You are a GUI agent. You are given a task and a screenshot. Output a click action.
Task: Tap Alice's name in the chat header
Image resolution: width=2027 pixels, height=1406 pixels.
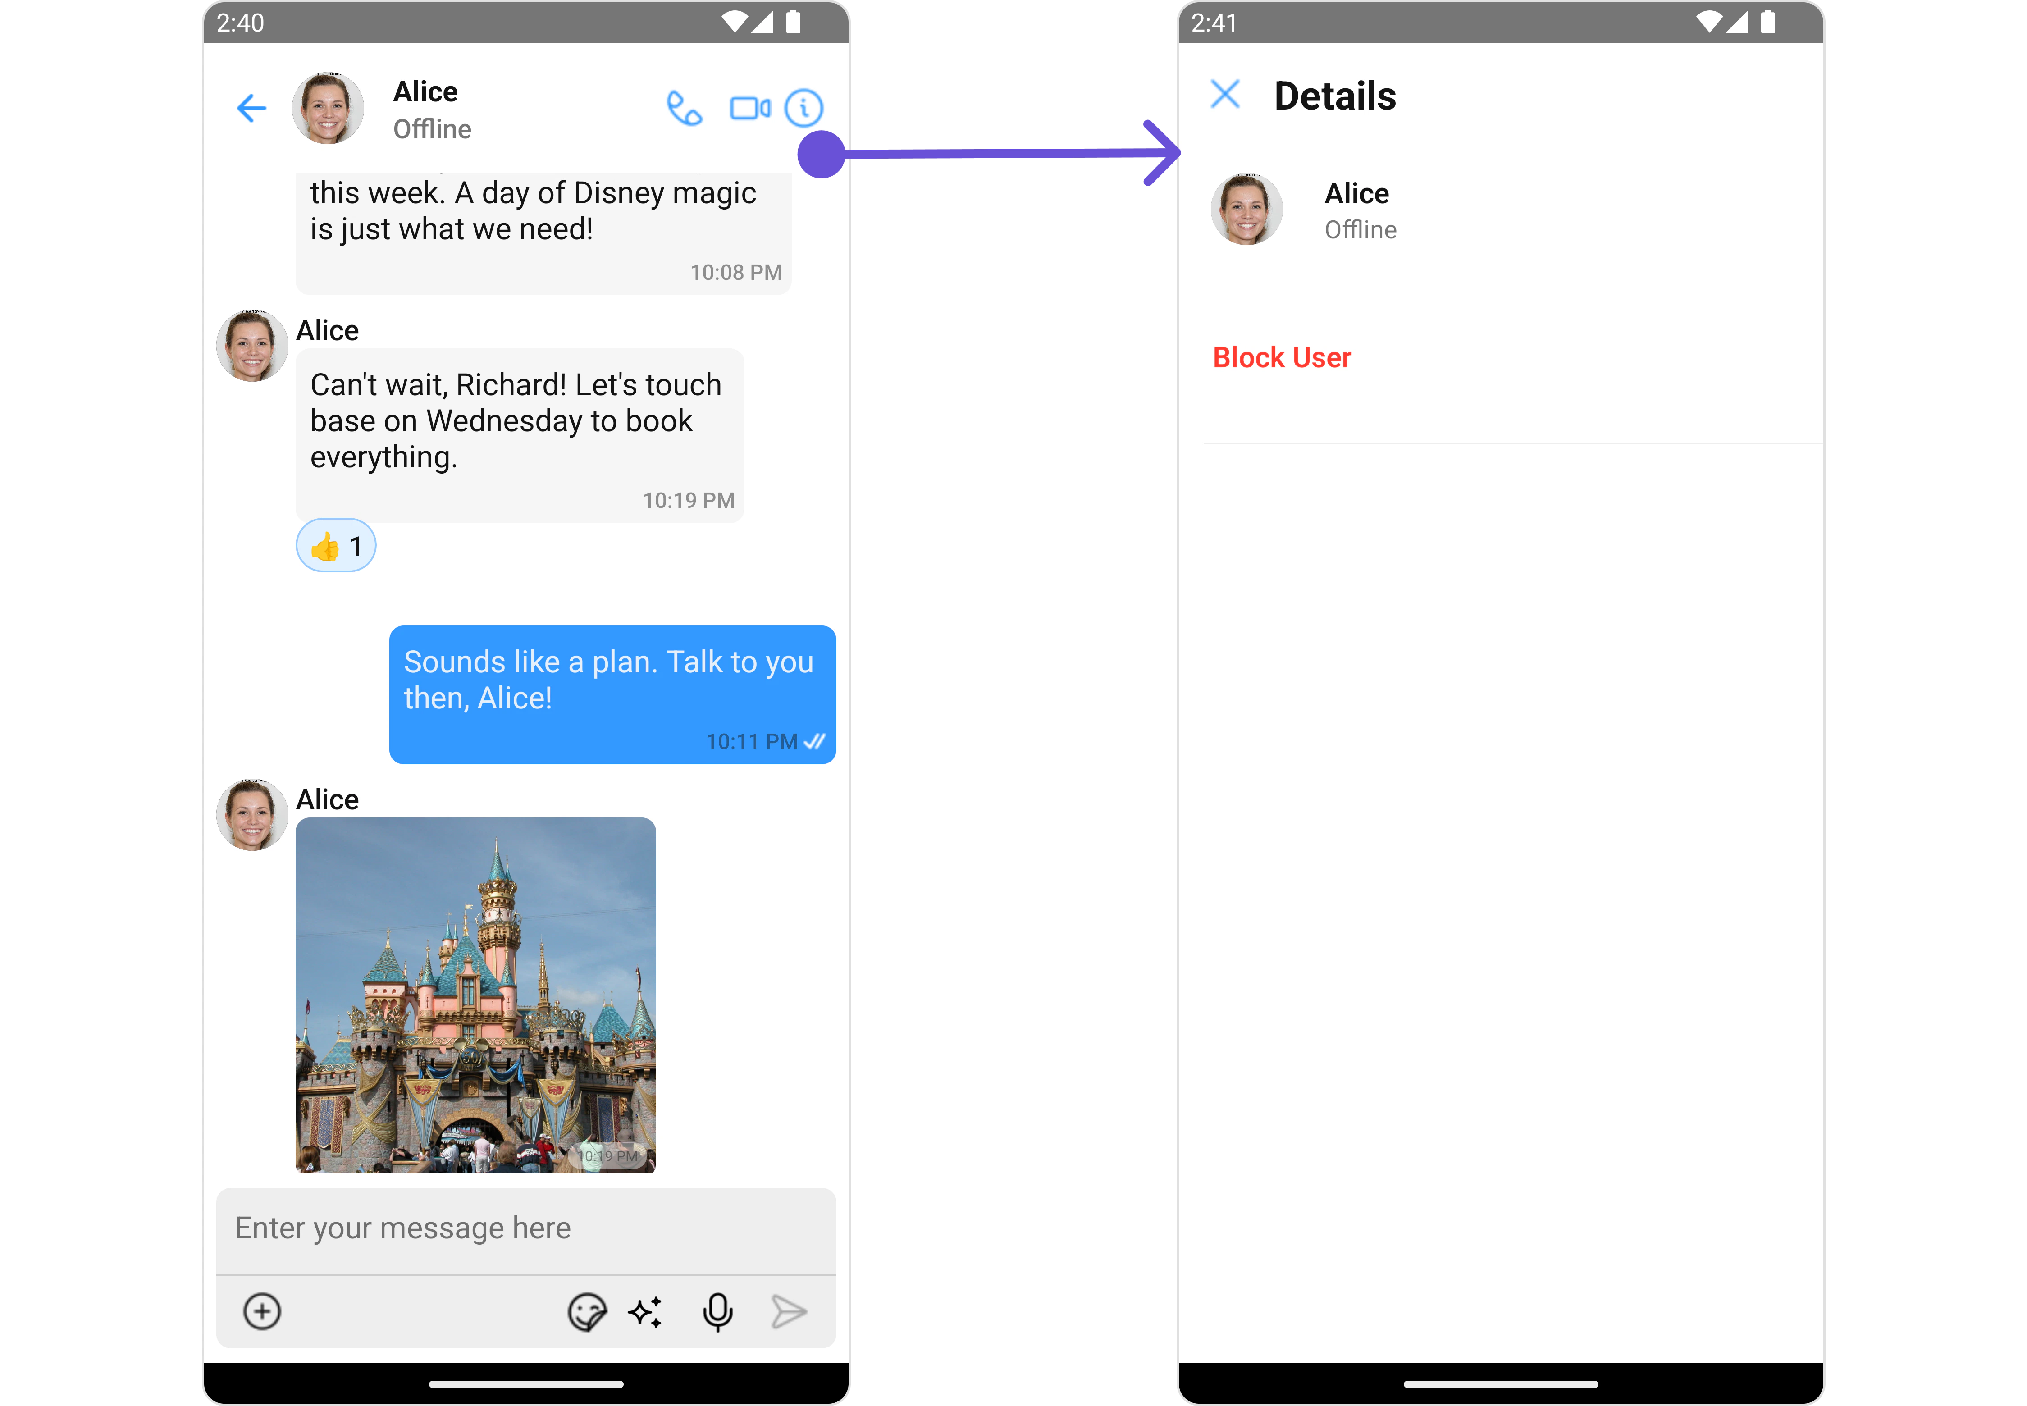425,91
